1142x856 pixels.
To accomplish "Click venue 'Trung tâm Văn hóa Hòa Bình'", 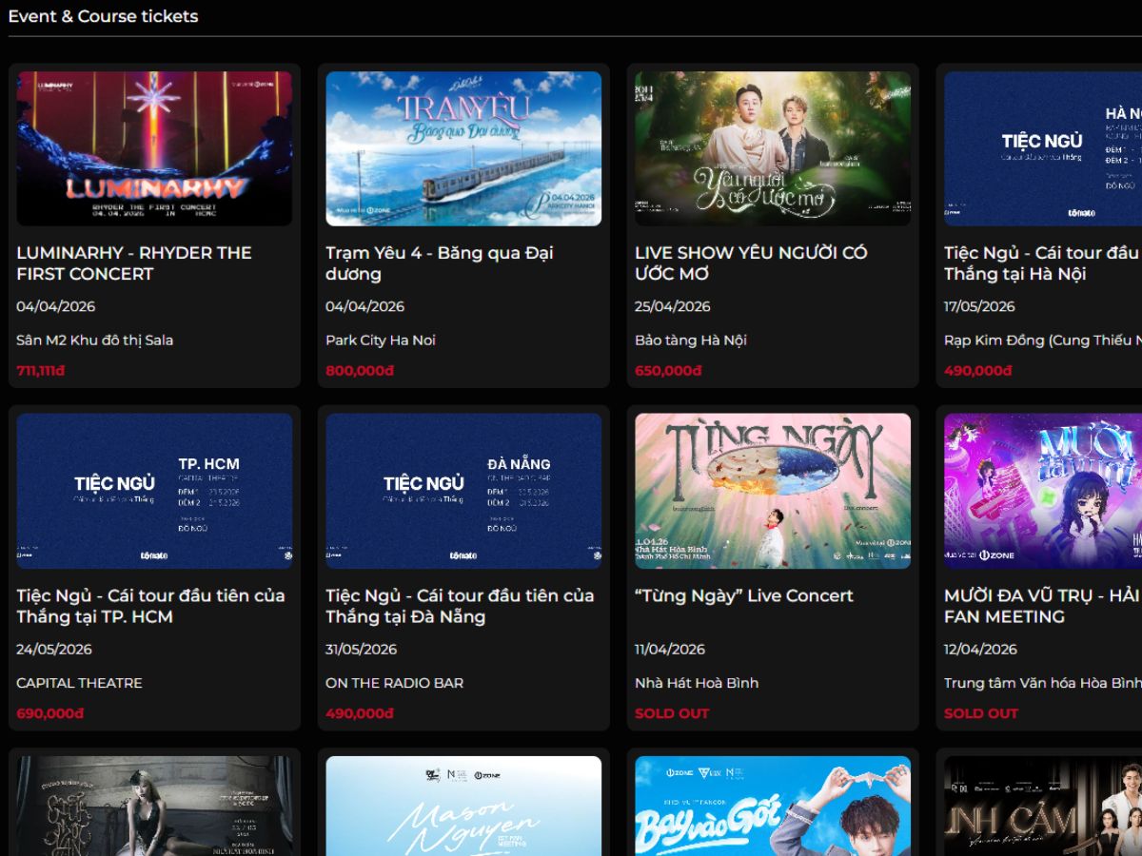I will point(1043,683).
